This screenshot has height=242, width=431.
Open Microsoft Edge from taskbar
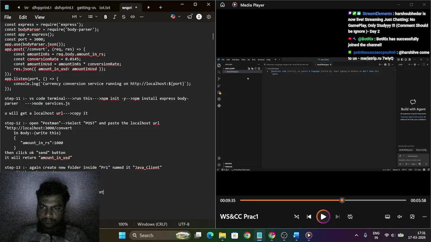(210, 235)
